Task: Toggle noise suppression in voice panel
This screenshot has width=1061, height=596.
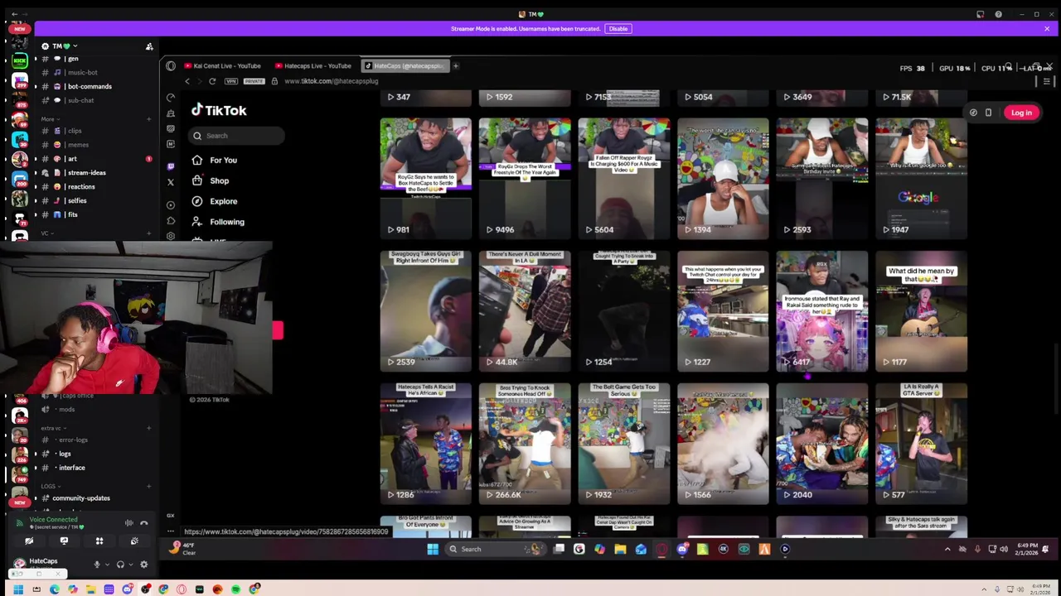Action: pos(128,523)
